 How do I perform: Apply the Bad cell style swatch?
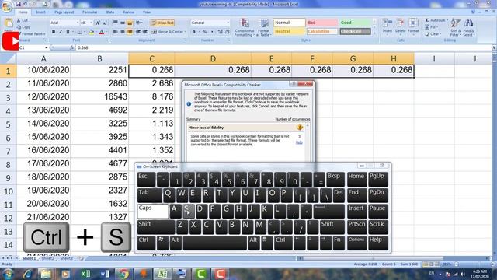(x=321, y=23)
